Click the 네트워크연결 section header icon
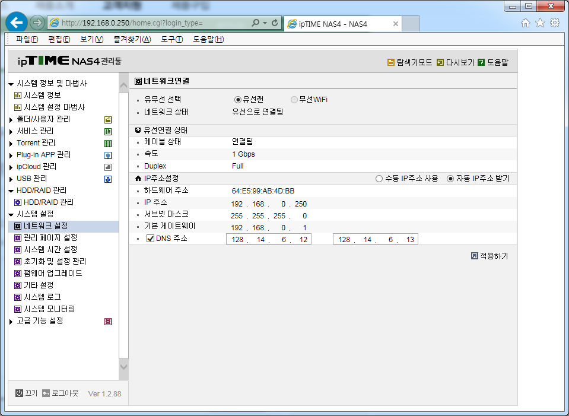 pos(138,81)
